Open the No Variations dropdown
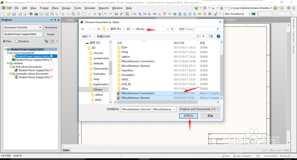 click(249, 14)
